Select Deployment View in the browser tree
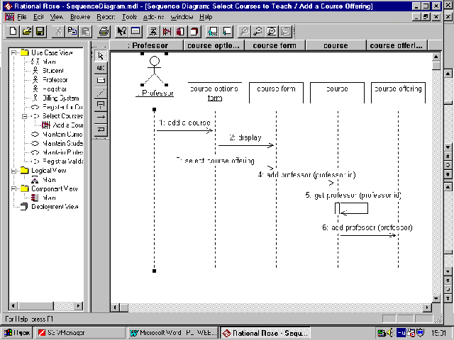The image size is (454, 340). [x=55, y=207]
